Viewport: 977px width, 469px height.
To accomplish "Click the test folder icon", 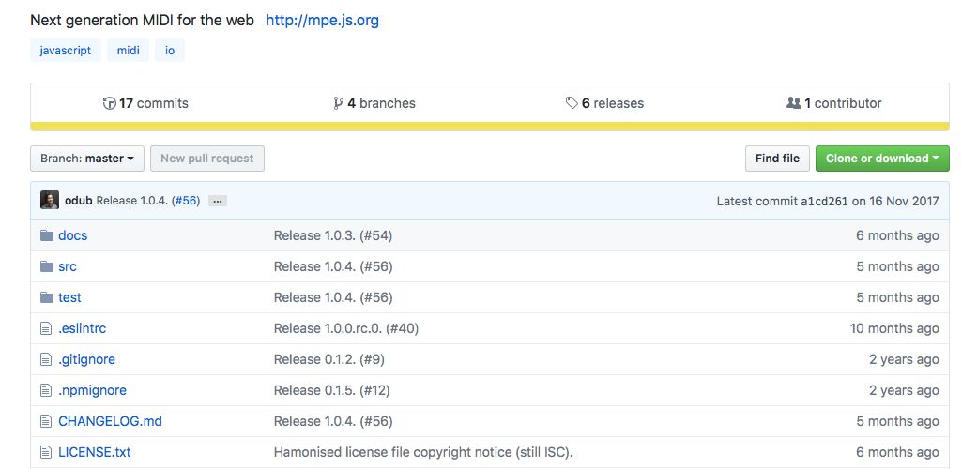I will coord(47,297).
